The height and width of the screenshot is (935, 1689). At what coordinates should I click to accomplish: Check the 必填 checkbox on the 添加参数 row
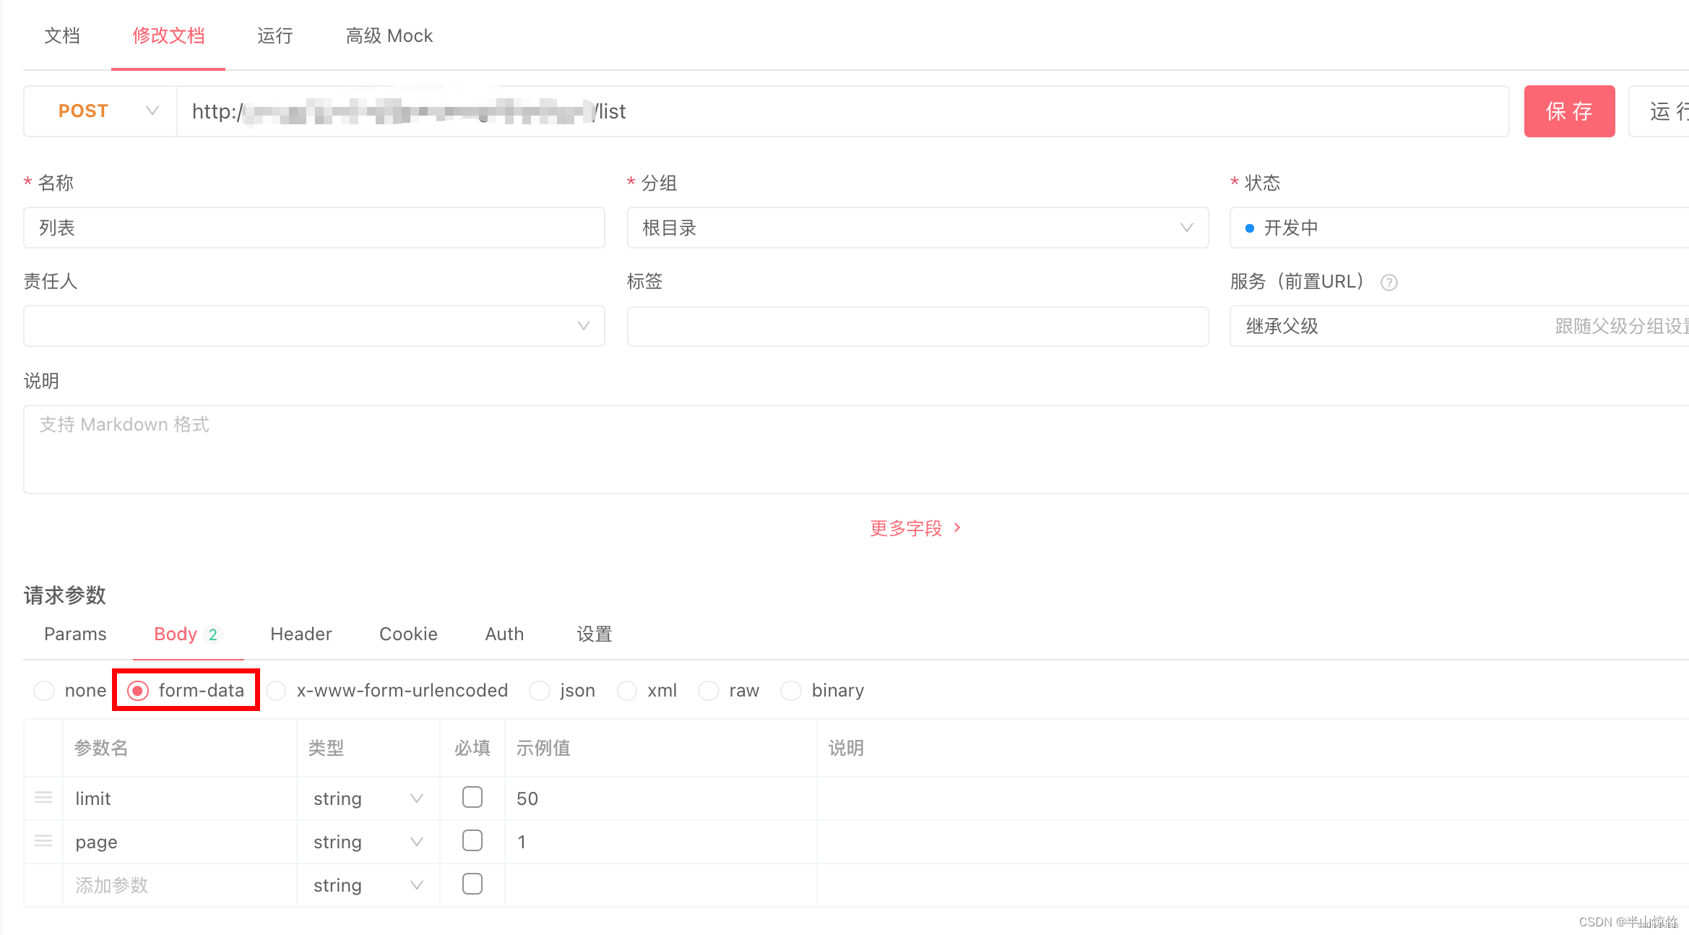[472, 884]
